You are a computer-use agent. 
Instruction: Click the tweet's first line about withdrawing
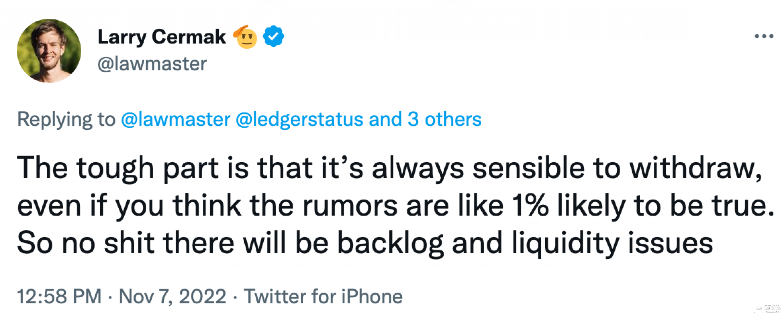390,168
